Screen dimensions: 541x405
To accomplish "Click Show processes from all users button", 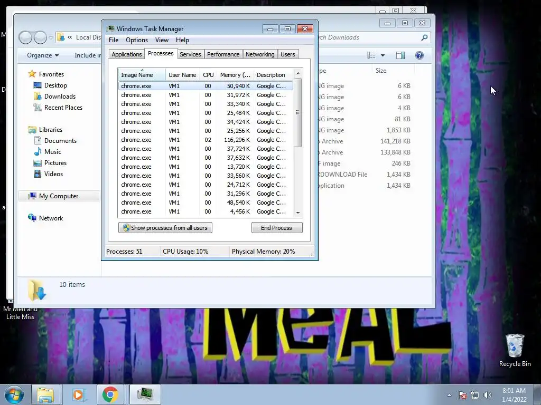I will 165,228.
